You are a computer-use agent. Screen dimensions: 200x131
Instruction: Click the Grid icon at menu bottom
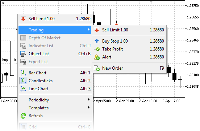[23, 127]
